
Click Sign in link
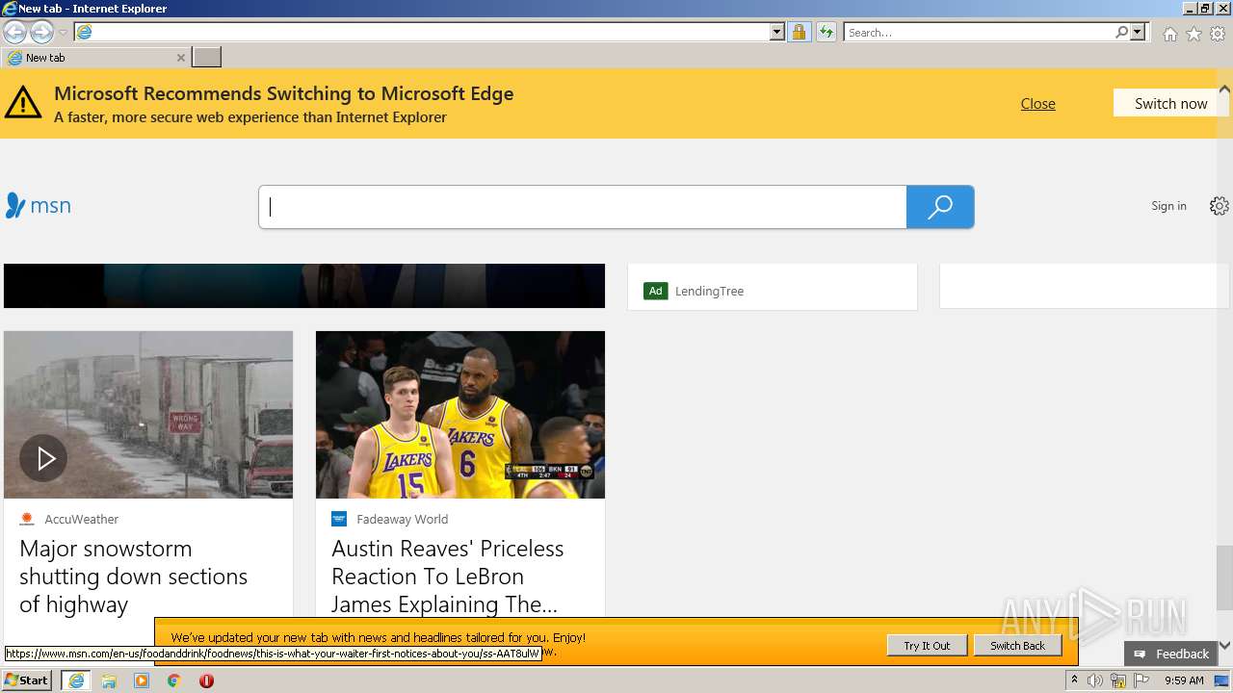(1168, 206)
